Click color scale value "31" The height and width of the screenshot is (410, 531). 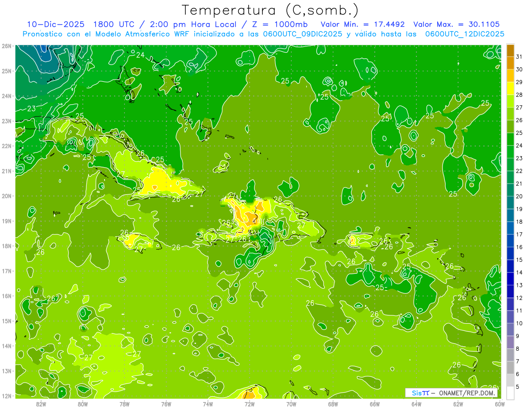pyautogui.click(x=519, y=57)
